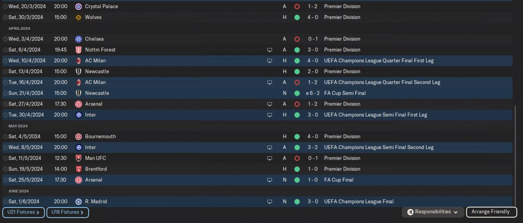This screenshot has height=223, width=523.
Task: Expand the U18 Fixtures link
Action: coord(67,212)
